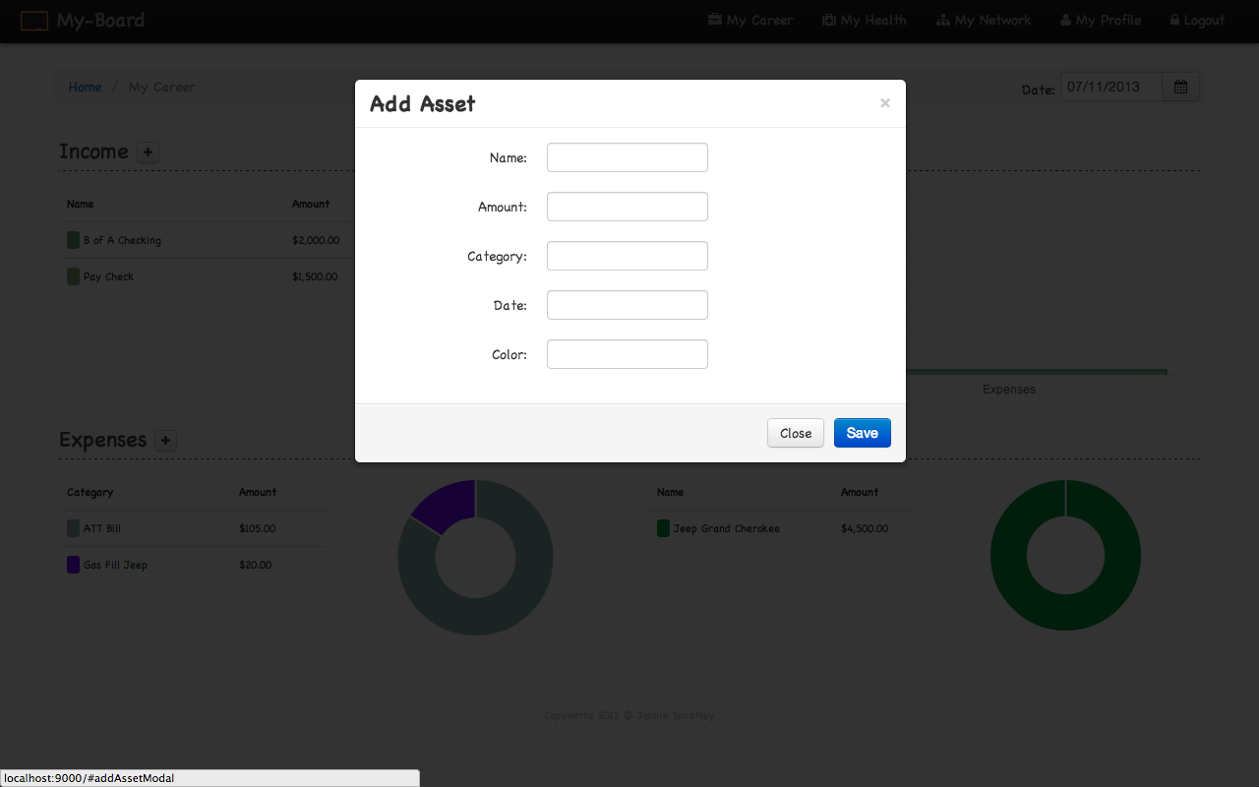The image size is (1259, 787).
Task: Click the B of A Checking color swatch
Action: (x=73, y=240)
